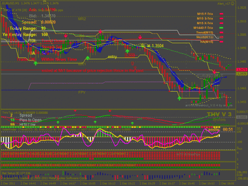
Task: Click the red down arrow just below the 1.3479 line
Action: pyautogui.click(x=214, y=72)
